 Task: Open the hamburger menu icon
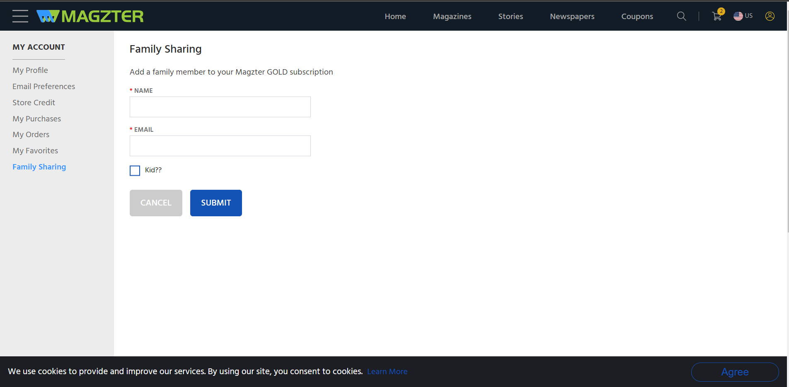pos(20,16)
